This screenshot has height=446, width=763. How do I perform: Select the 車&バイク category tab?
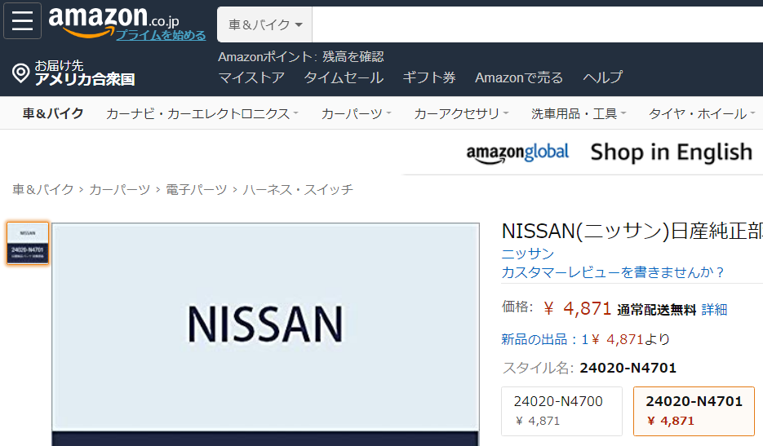point(53,113)
